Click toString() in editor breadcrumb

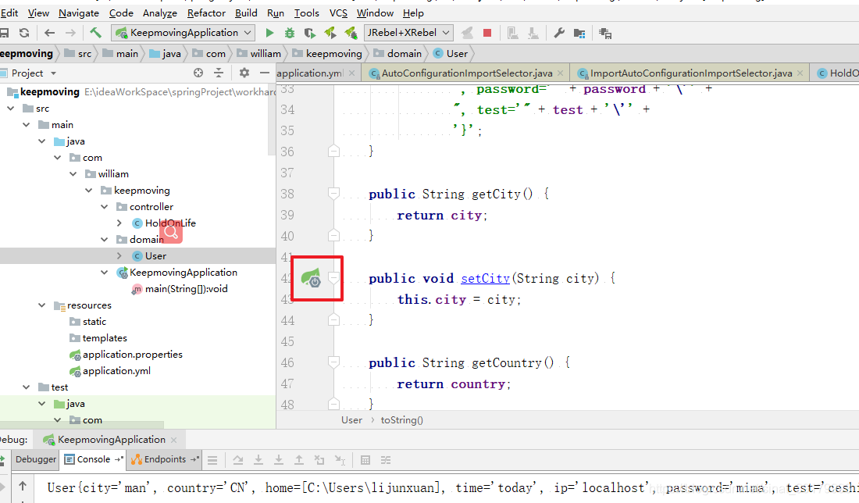[x=401, y=420]
